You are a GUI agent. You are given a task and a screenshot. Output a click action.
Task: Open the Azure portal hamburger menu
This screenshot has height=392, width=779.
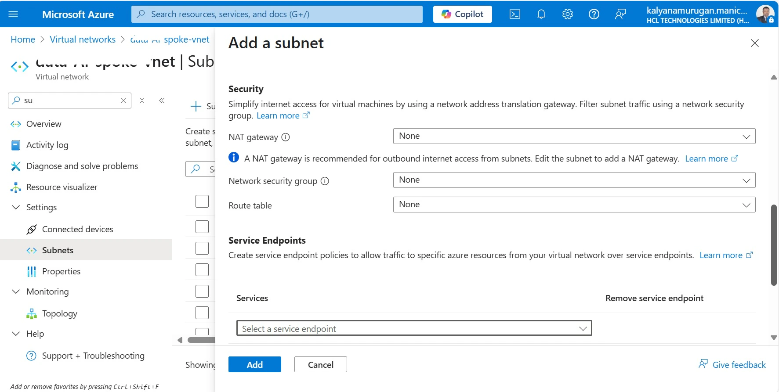click(x=13, y=14)
